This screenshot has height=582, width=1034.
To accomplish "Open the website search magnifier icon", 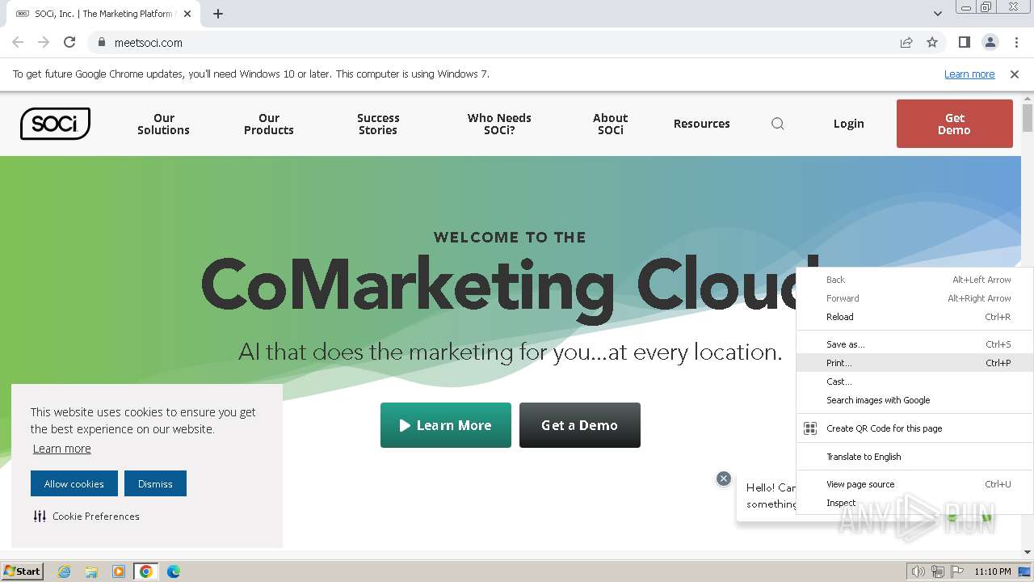I will click(x=778, y=124).
